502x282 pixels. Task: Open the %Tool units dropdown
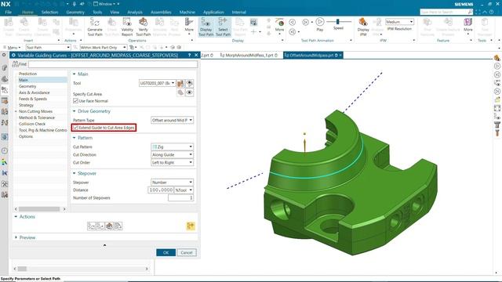pyautogui.click(x=184, y=190)
